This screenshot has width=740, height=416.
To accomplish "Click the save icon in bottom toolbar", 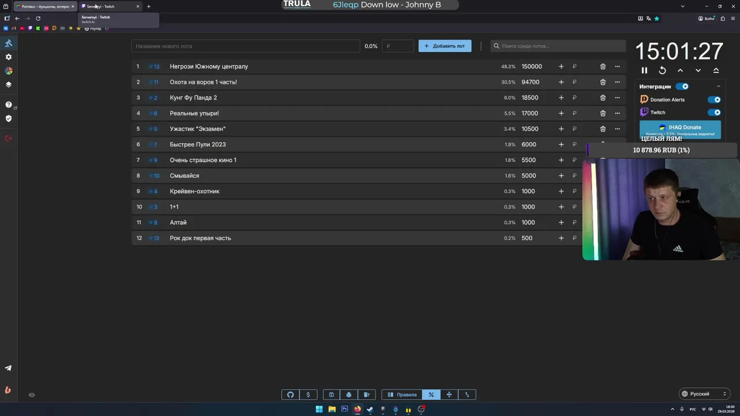I will click(x=331, y=395).
